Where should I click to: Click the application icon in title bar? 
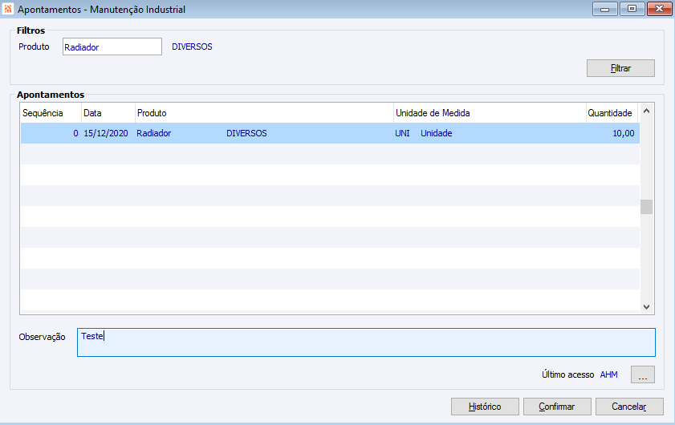point(8,9)
